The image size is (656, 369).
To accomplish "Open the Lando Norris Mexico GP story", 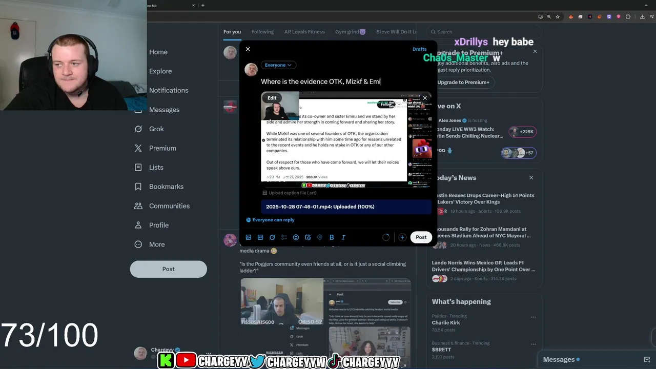I will click(x=484, y=271).
